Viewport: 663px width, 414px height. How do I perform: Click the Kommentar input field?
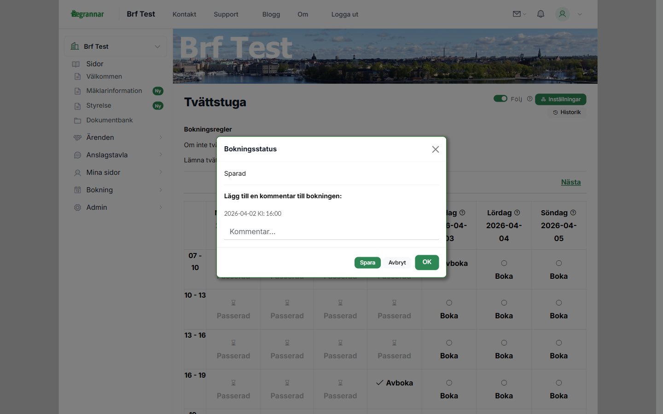click(331, 232)
